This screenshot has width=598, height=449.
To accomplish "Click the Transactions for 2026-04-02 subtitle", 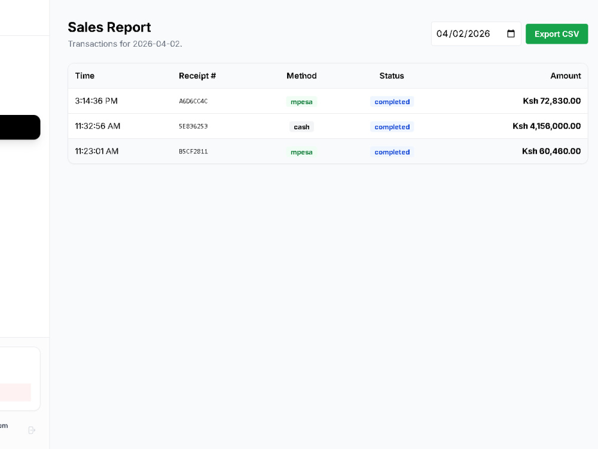I will coord(125,44).
